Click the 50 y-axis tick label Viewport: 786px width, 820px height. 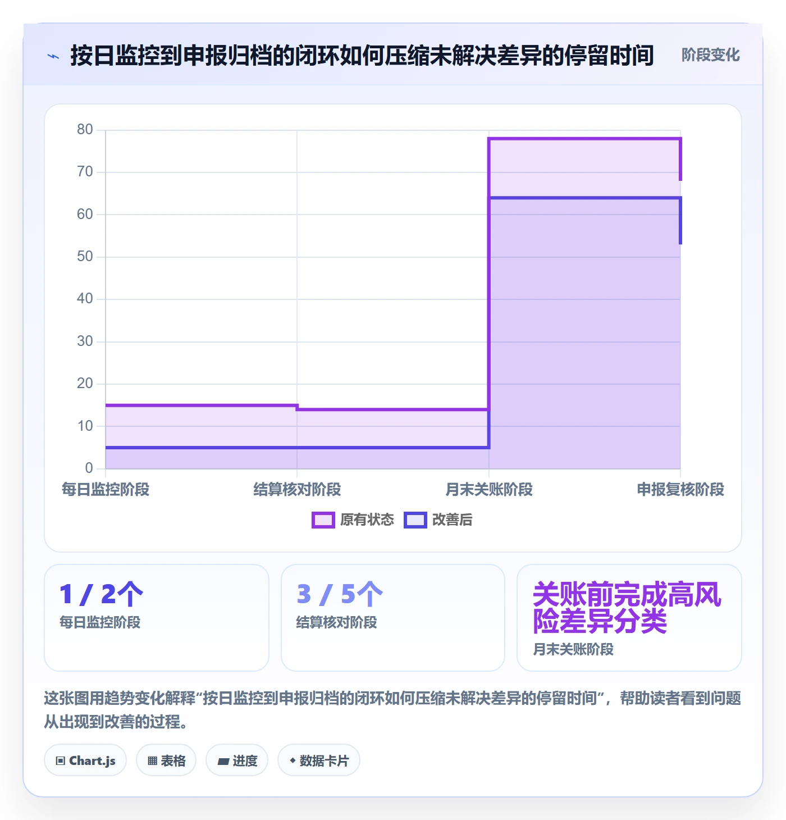(x=85, y=257)
